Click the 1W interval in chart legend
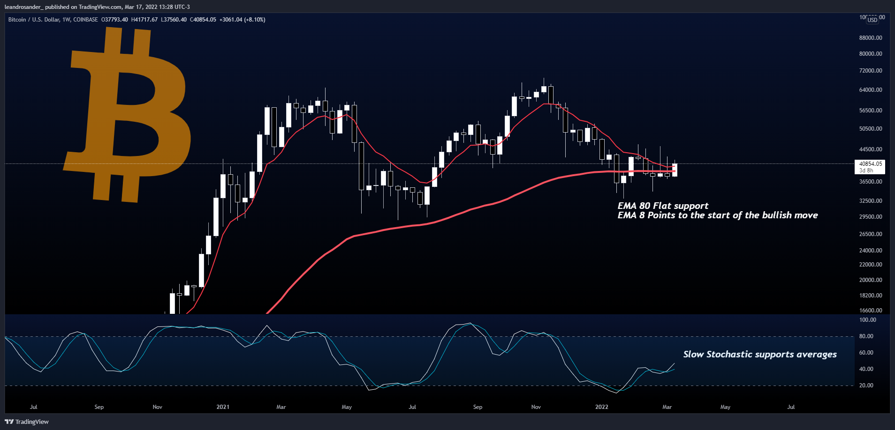 coord(66,20)
